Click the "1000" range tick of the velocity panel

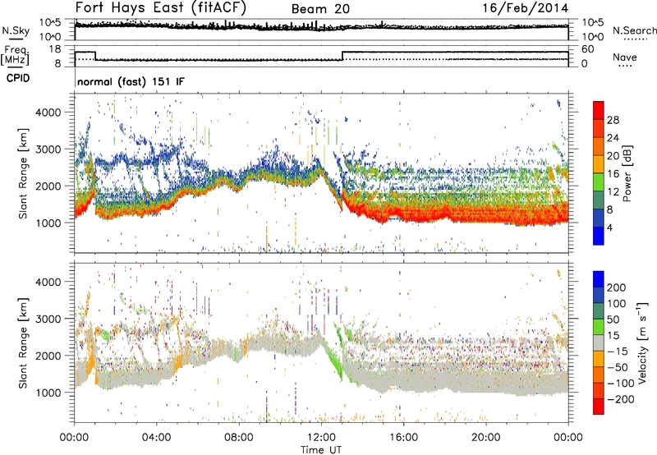coord(48,393)
